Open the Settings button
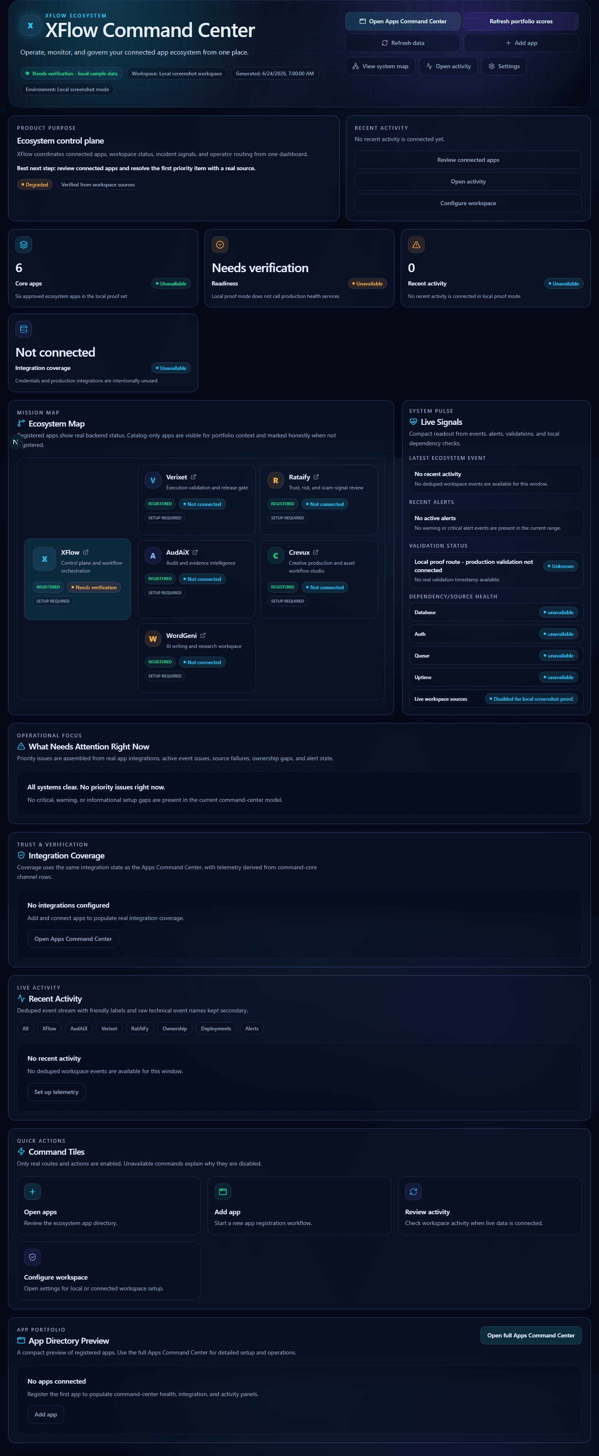 click(504, 66)
